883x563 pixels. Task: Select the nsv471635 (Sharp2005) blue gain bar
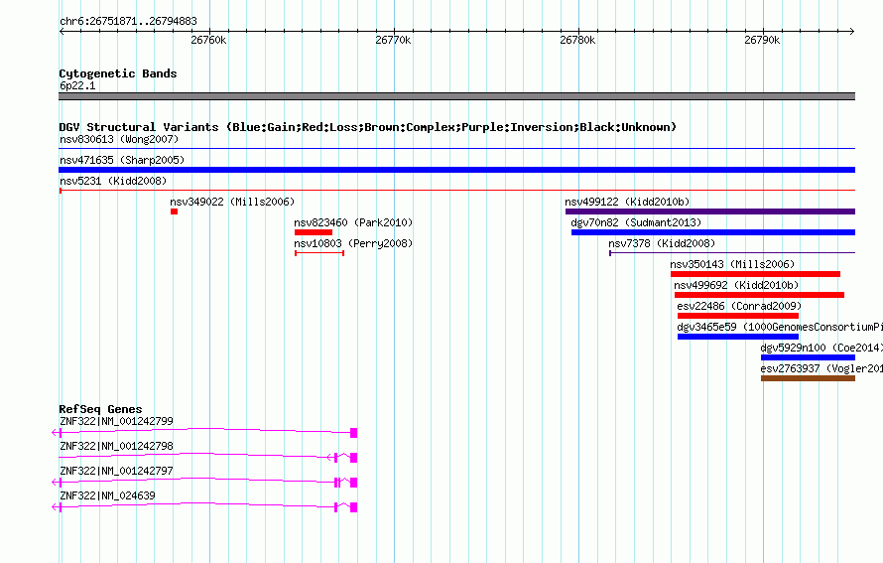pos(456,170)
